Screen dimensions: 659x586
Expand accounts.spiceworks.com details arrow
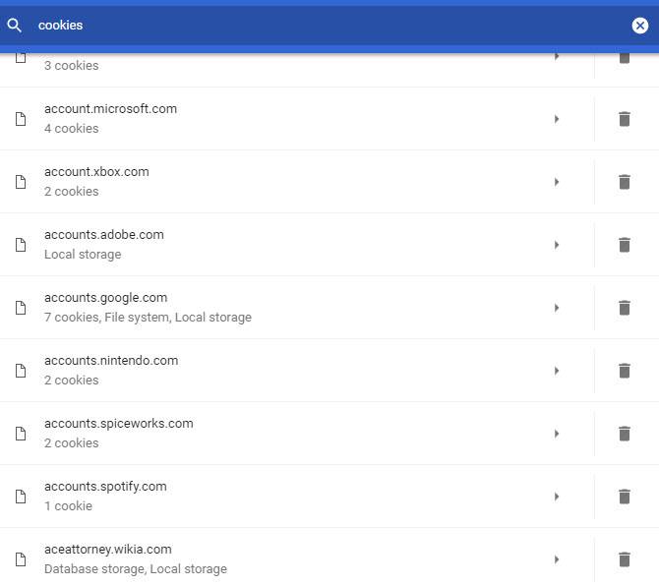tap(557, 434)
